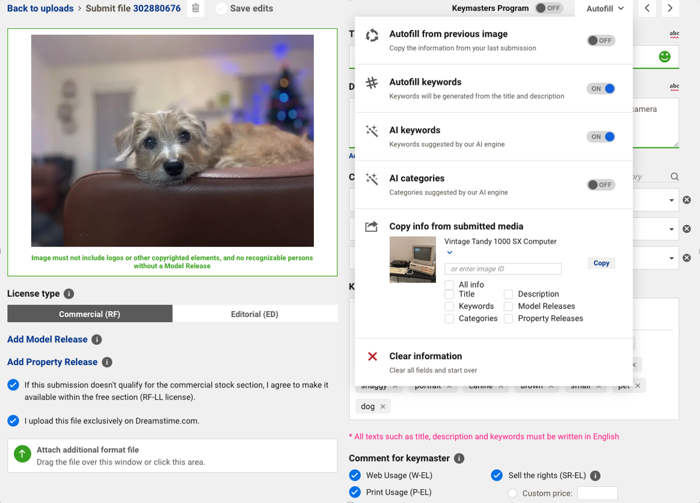Click the info icon next to Add Property Release
The width and height of the screenshot is (700, 503).
click(107, 362)
